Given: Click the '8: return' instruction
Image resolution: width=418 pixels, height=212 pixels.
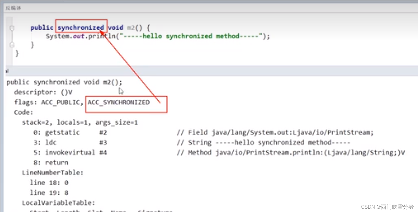Looking at the screenshot, I should click(x=51, y=163).
